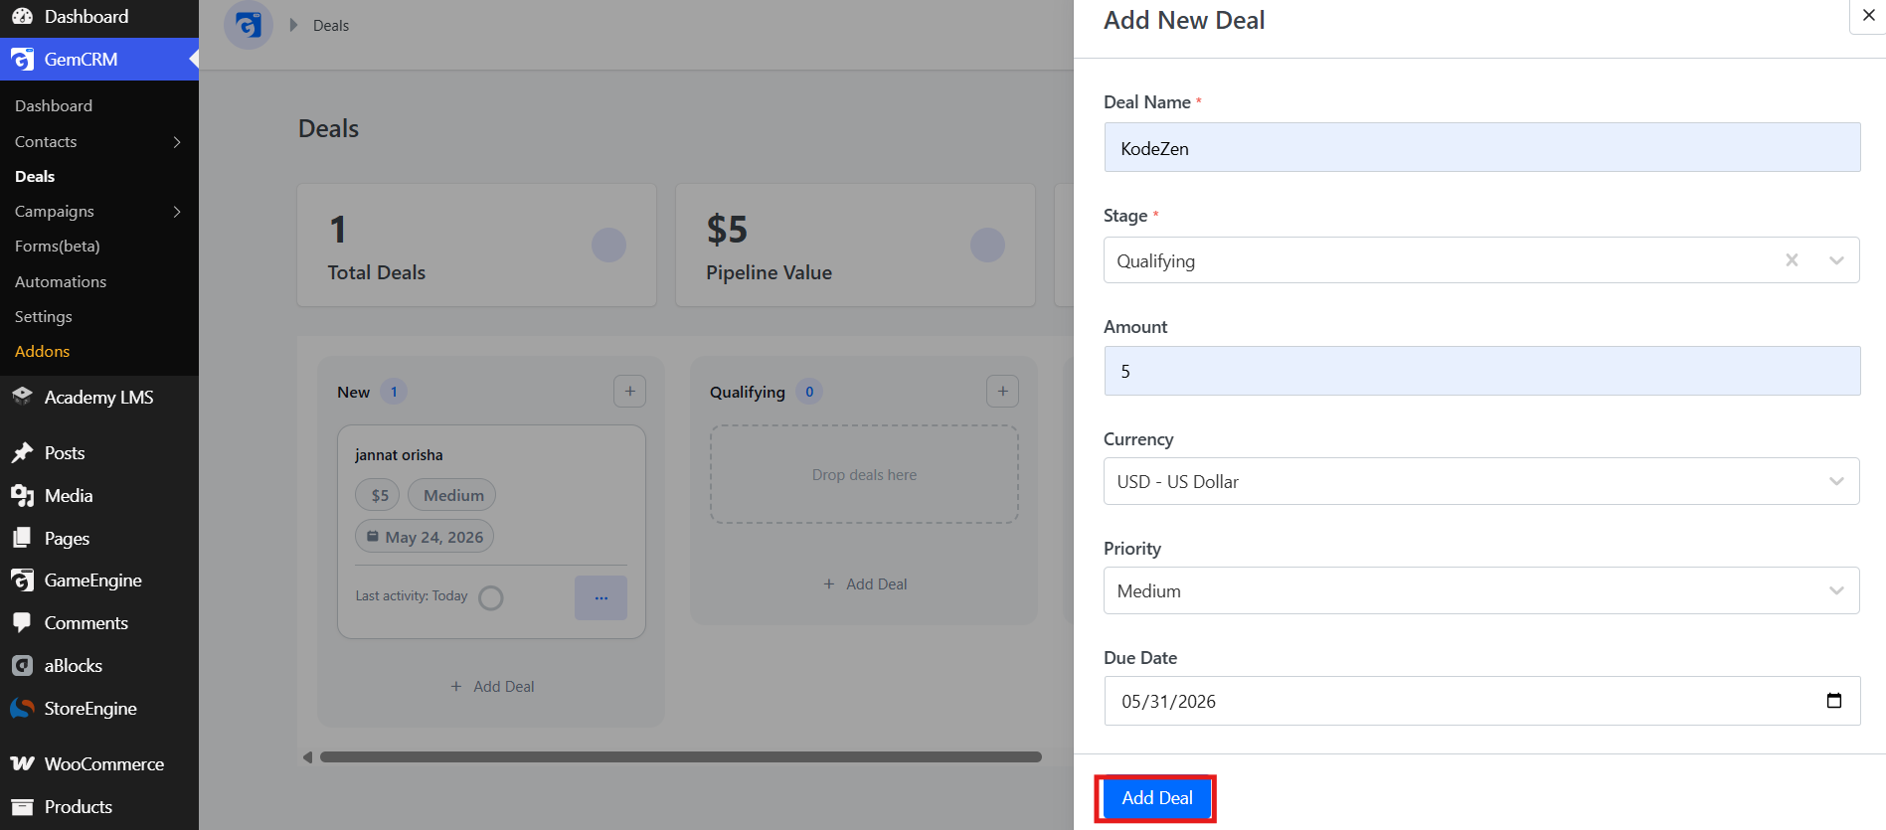Click the May 24, 2026 date tag
This screenshot has height=830, width=1886.
(425, 537)
